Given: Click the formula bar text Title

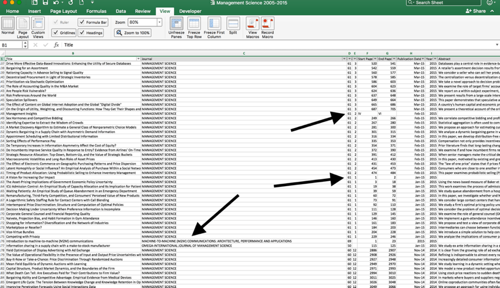Looking at the screenshot, I should pos(68,45).
